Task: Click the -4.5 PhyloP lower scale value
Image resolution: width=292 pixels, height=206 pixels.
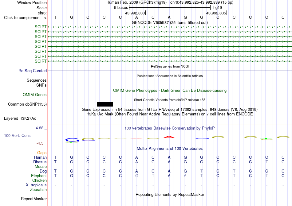Action: click(x=40, y=143)
